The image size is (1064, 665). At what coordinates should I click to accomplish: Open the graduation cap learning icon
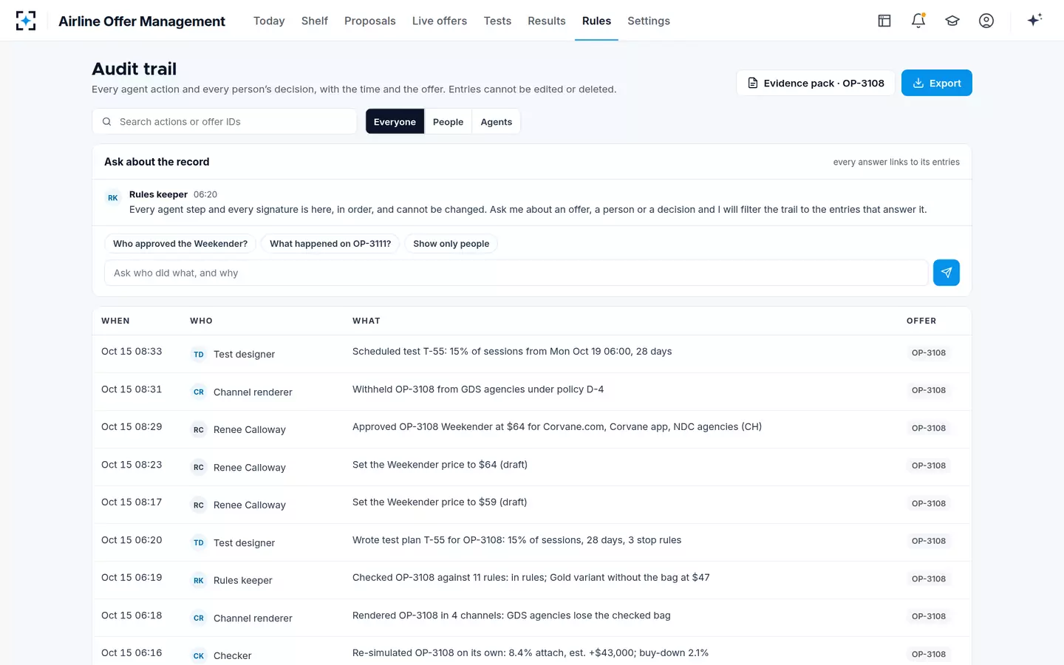[x=952, y=21]
